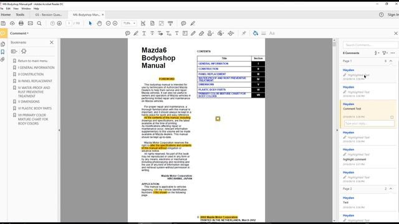Open the PLASTIC BODY PARTS contents link
The width and height of the screenshot is (399, 224).
[212, 90]
